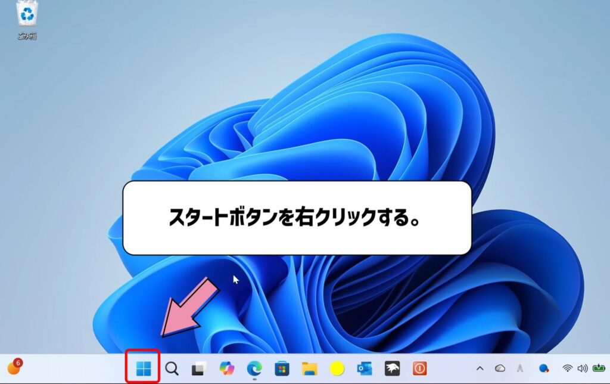The height and width of the screenshot is (384, 610).
Task: Launch the yellow circle taskbar app
Action: click(338, 368)
